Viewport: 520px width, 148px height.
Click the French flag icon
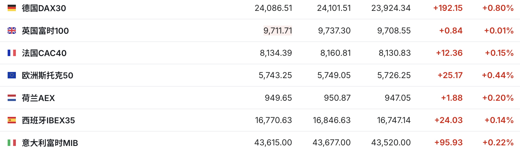click(12, 53)
